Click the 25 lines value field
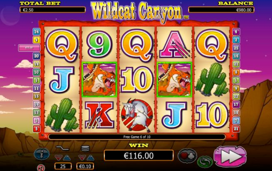Image resolution: width=272 pixels, height=171 pixels. tap(63, 166)
